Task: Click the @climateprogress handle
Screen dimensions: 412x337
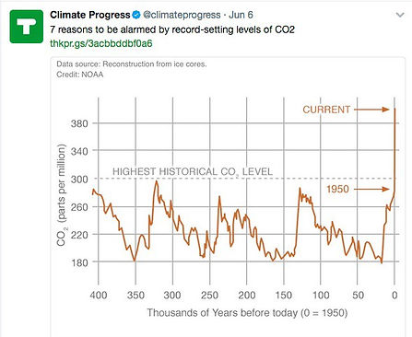Action: [182, 15]
